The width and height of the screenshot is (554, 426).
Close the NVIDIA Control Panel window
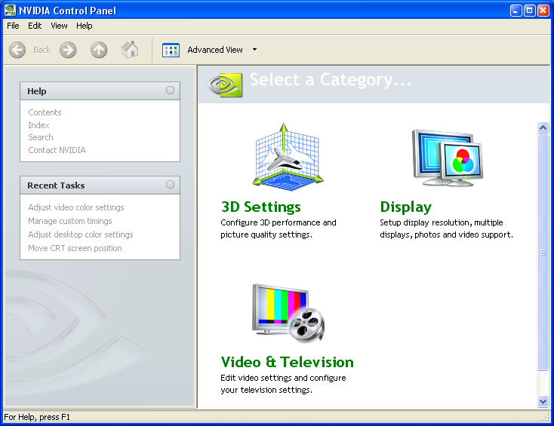543,11
